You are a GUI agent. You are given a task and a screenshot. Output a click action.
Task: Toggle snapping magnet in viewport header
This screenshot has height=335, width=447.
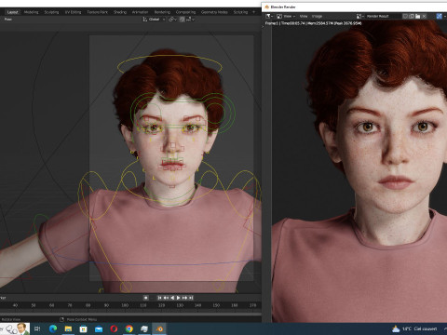[183, 20]
